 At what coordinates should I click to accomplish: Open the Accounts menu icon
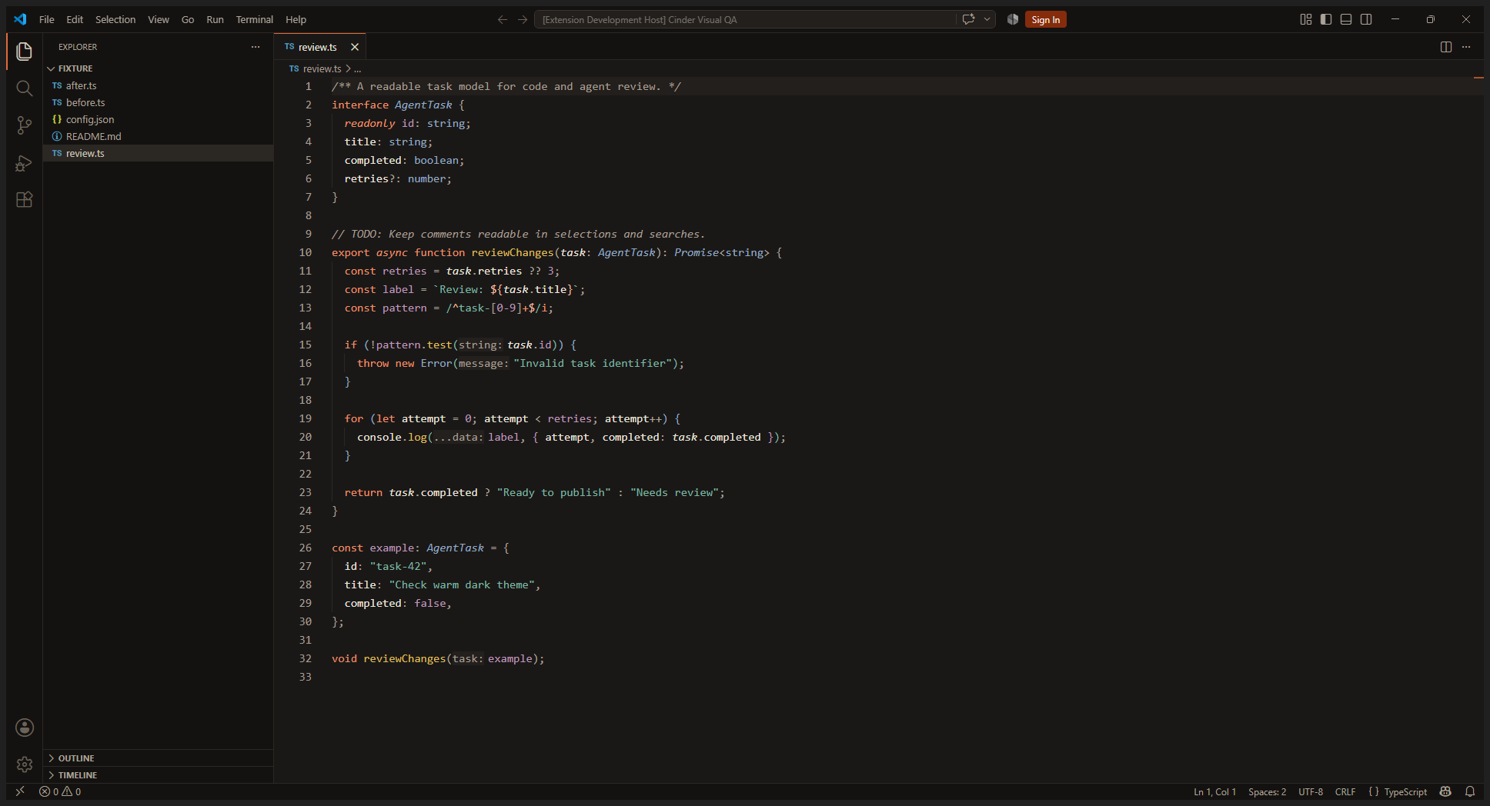25,728
